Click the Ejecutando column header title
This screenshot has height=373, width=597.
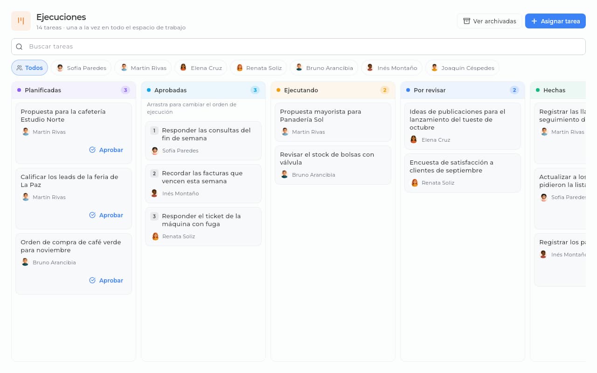pyautogui.click(x=301, y=90)
